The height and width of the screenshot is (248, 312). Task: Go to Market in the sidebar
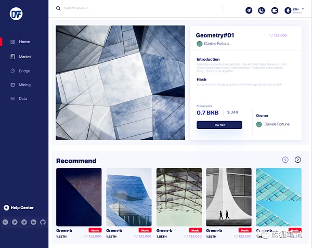click(24, 57)
